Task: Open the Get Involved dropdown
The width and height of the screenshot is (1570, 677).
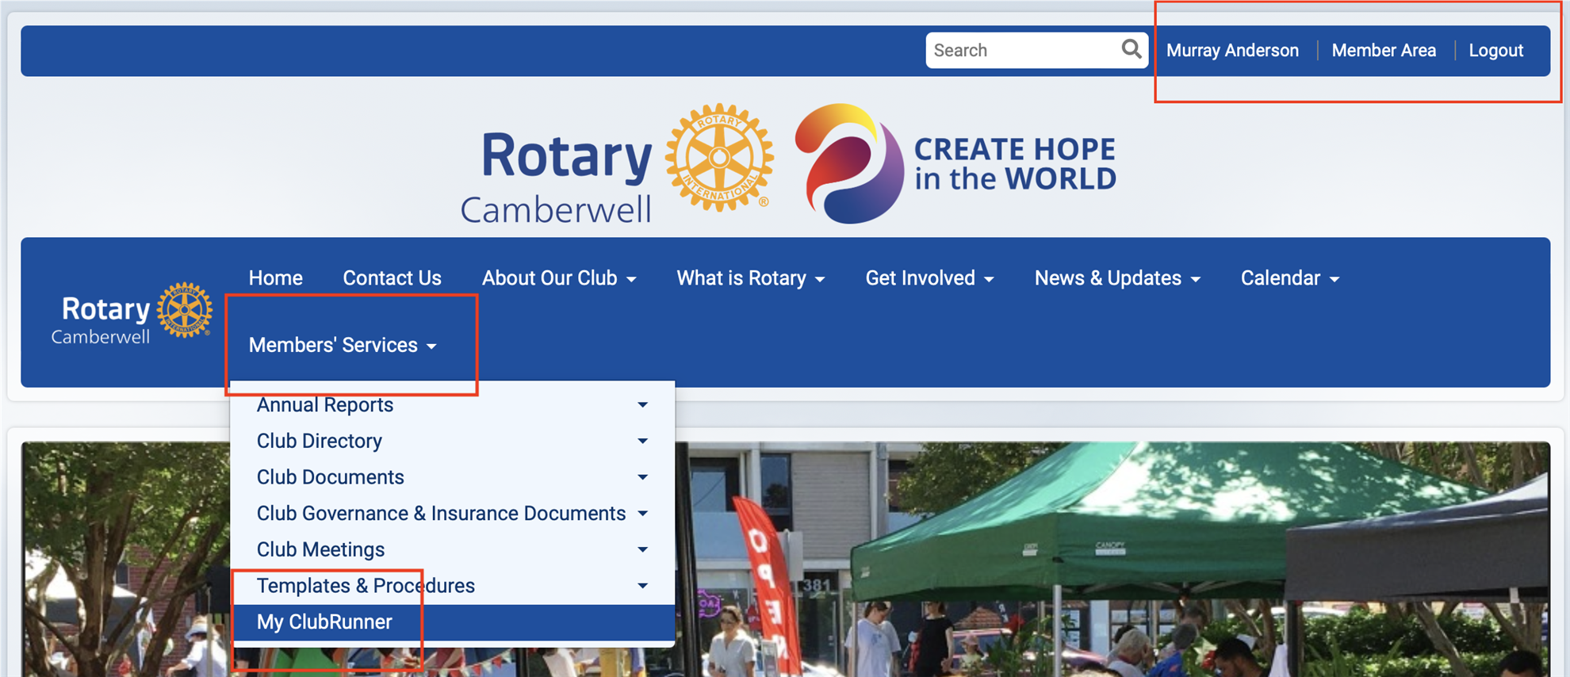Action: 929,278
